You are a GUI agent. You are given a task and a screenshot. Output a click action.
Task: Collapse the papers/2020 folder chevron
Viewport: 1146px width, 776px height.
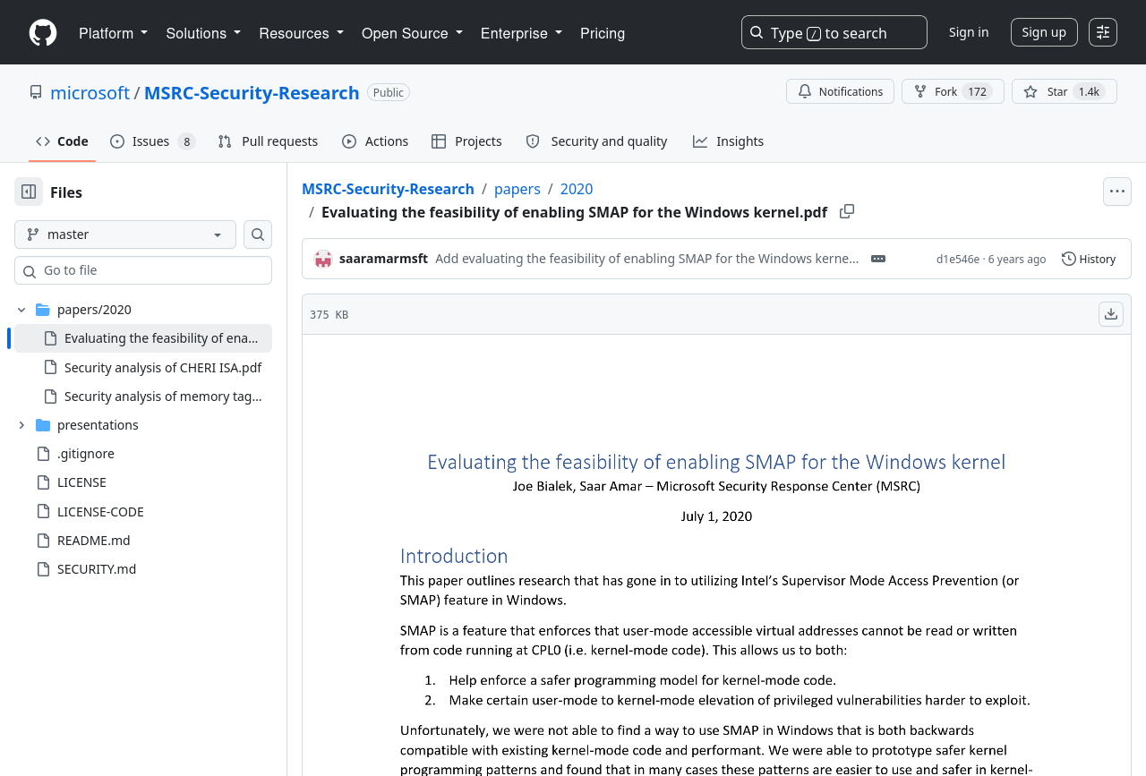pyautogui.click(x=21, y=310)
